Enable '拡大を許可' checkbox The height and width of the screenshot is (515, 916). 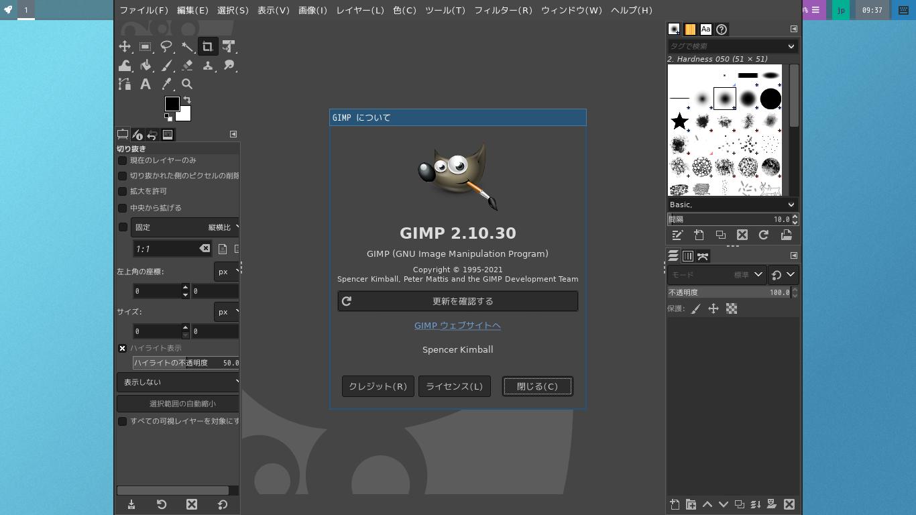[x=122, y=191]
